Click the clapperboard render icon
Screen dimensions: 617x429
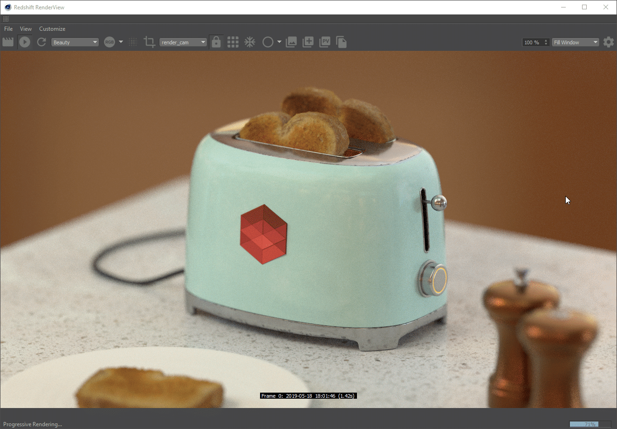(x=8, y=42)
